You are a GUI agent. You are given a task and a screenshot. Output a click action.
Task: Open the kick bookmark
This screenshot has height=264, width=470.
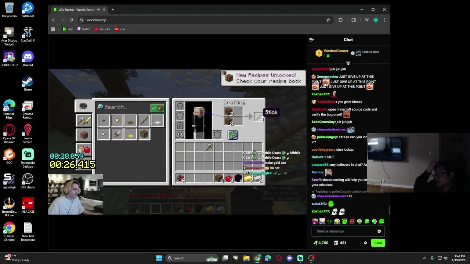tap(68, 29)
